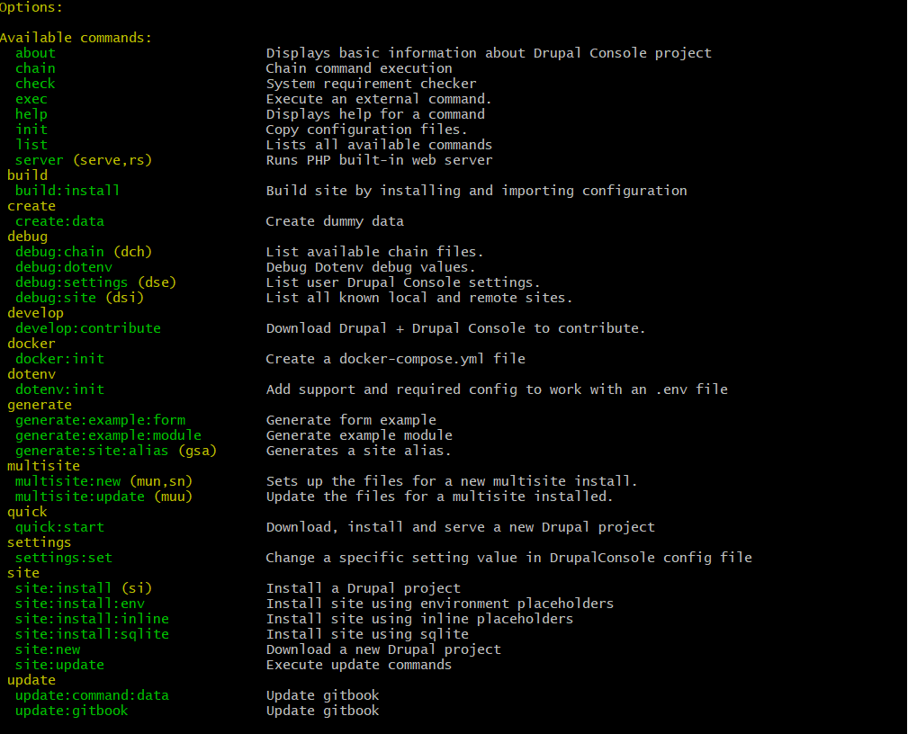Click the docker:init command
The height and width of the screenshot is (734, 908).
pos(59,358)
